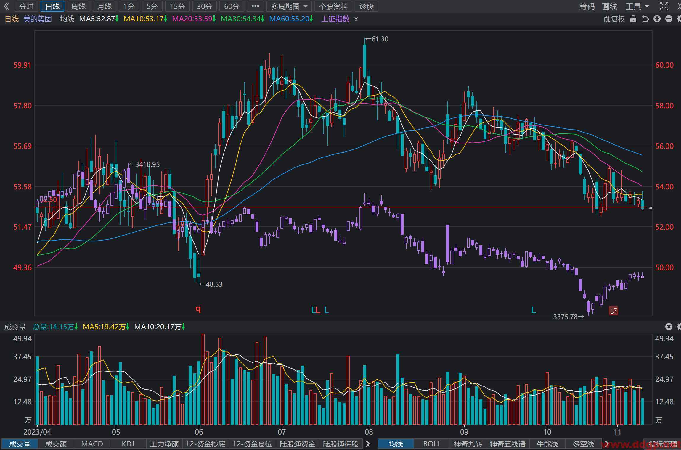The width and height of the screenshot is (681, 450).
Task: Click the 财 financial marker on the chart
Action: coord(613,311)
